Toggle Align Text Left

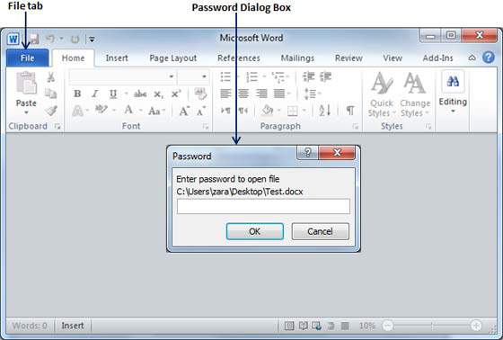coord(225,94)
